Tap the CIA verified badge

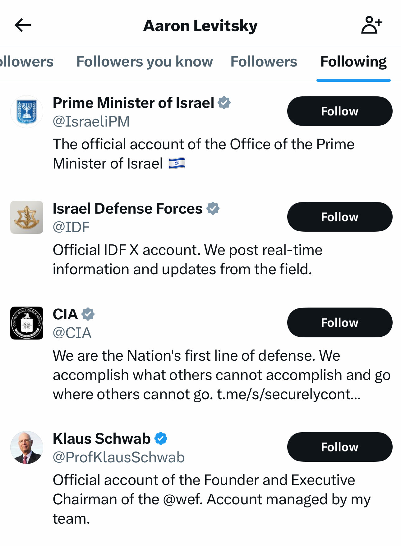coord(88,314)
